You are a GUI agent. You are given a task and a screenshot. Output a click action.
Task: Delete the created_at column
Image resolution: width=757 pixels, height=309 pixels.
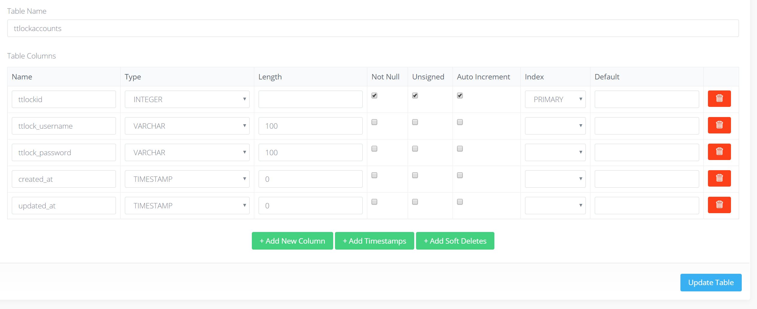click(x=719, y=178)
